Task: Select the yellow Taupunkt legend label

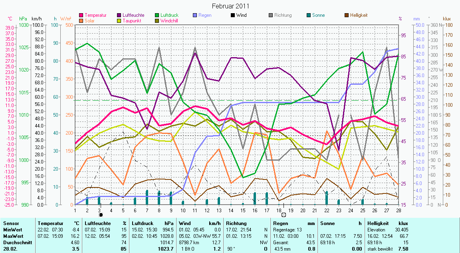Action: [131, 21]
